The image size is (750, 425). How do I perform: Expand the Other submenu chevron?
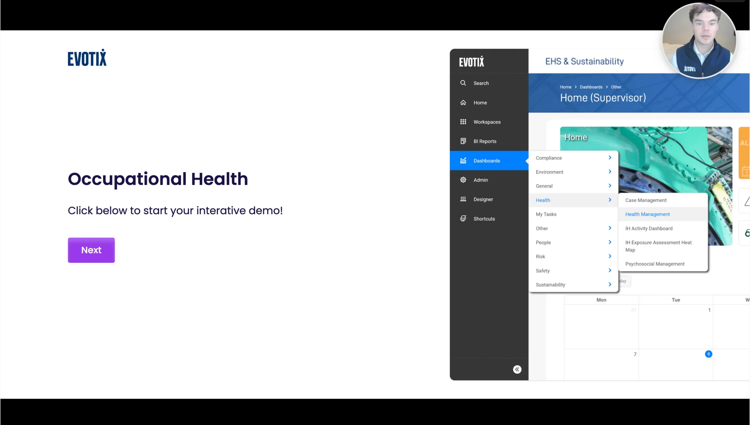click(x=610, y=228)
